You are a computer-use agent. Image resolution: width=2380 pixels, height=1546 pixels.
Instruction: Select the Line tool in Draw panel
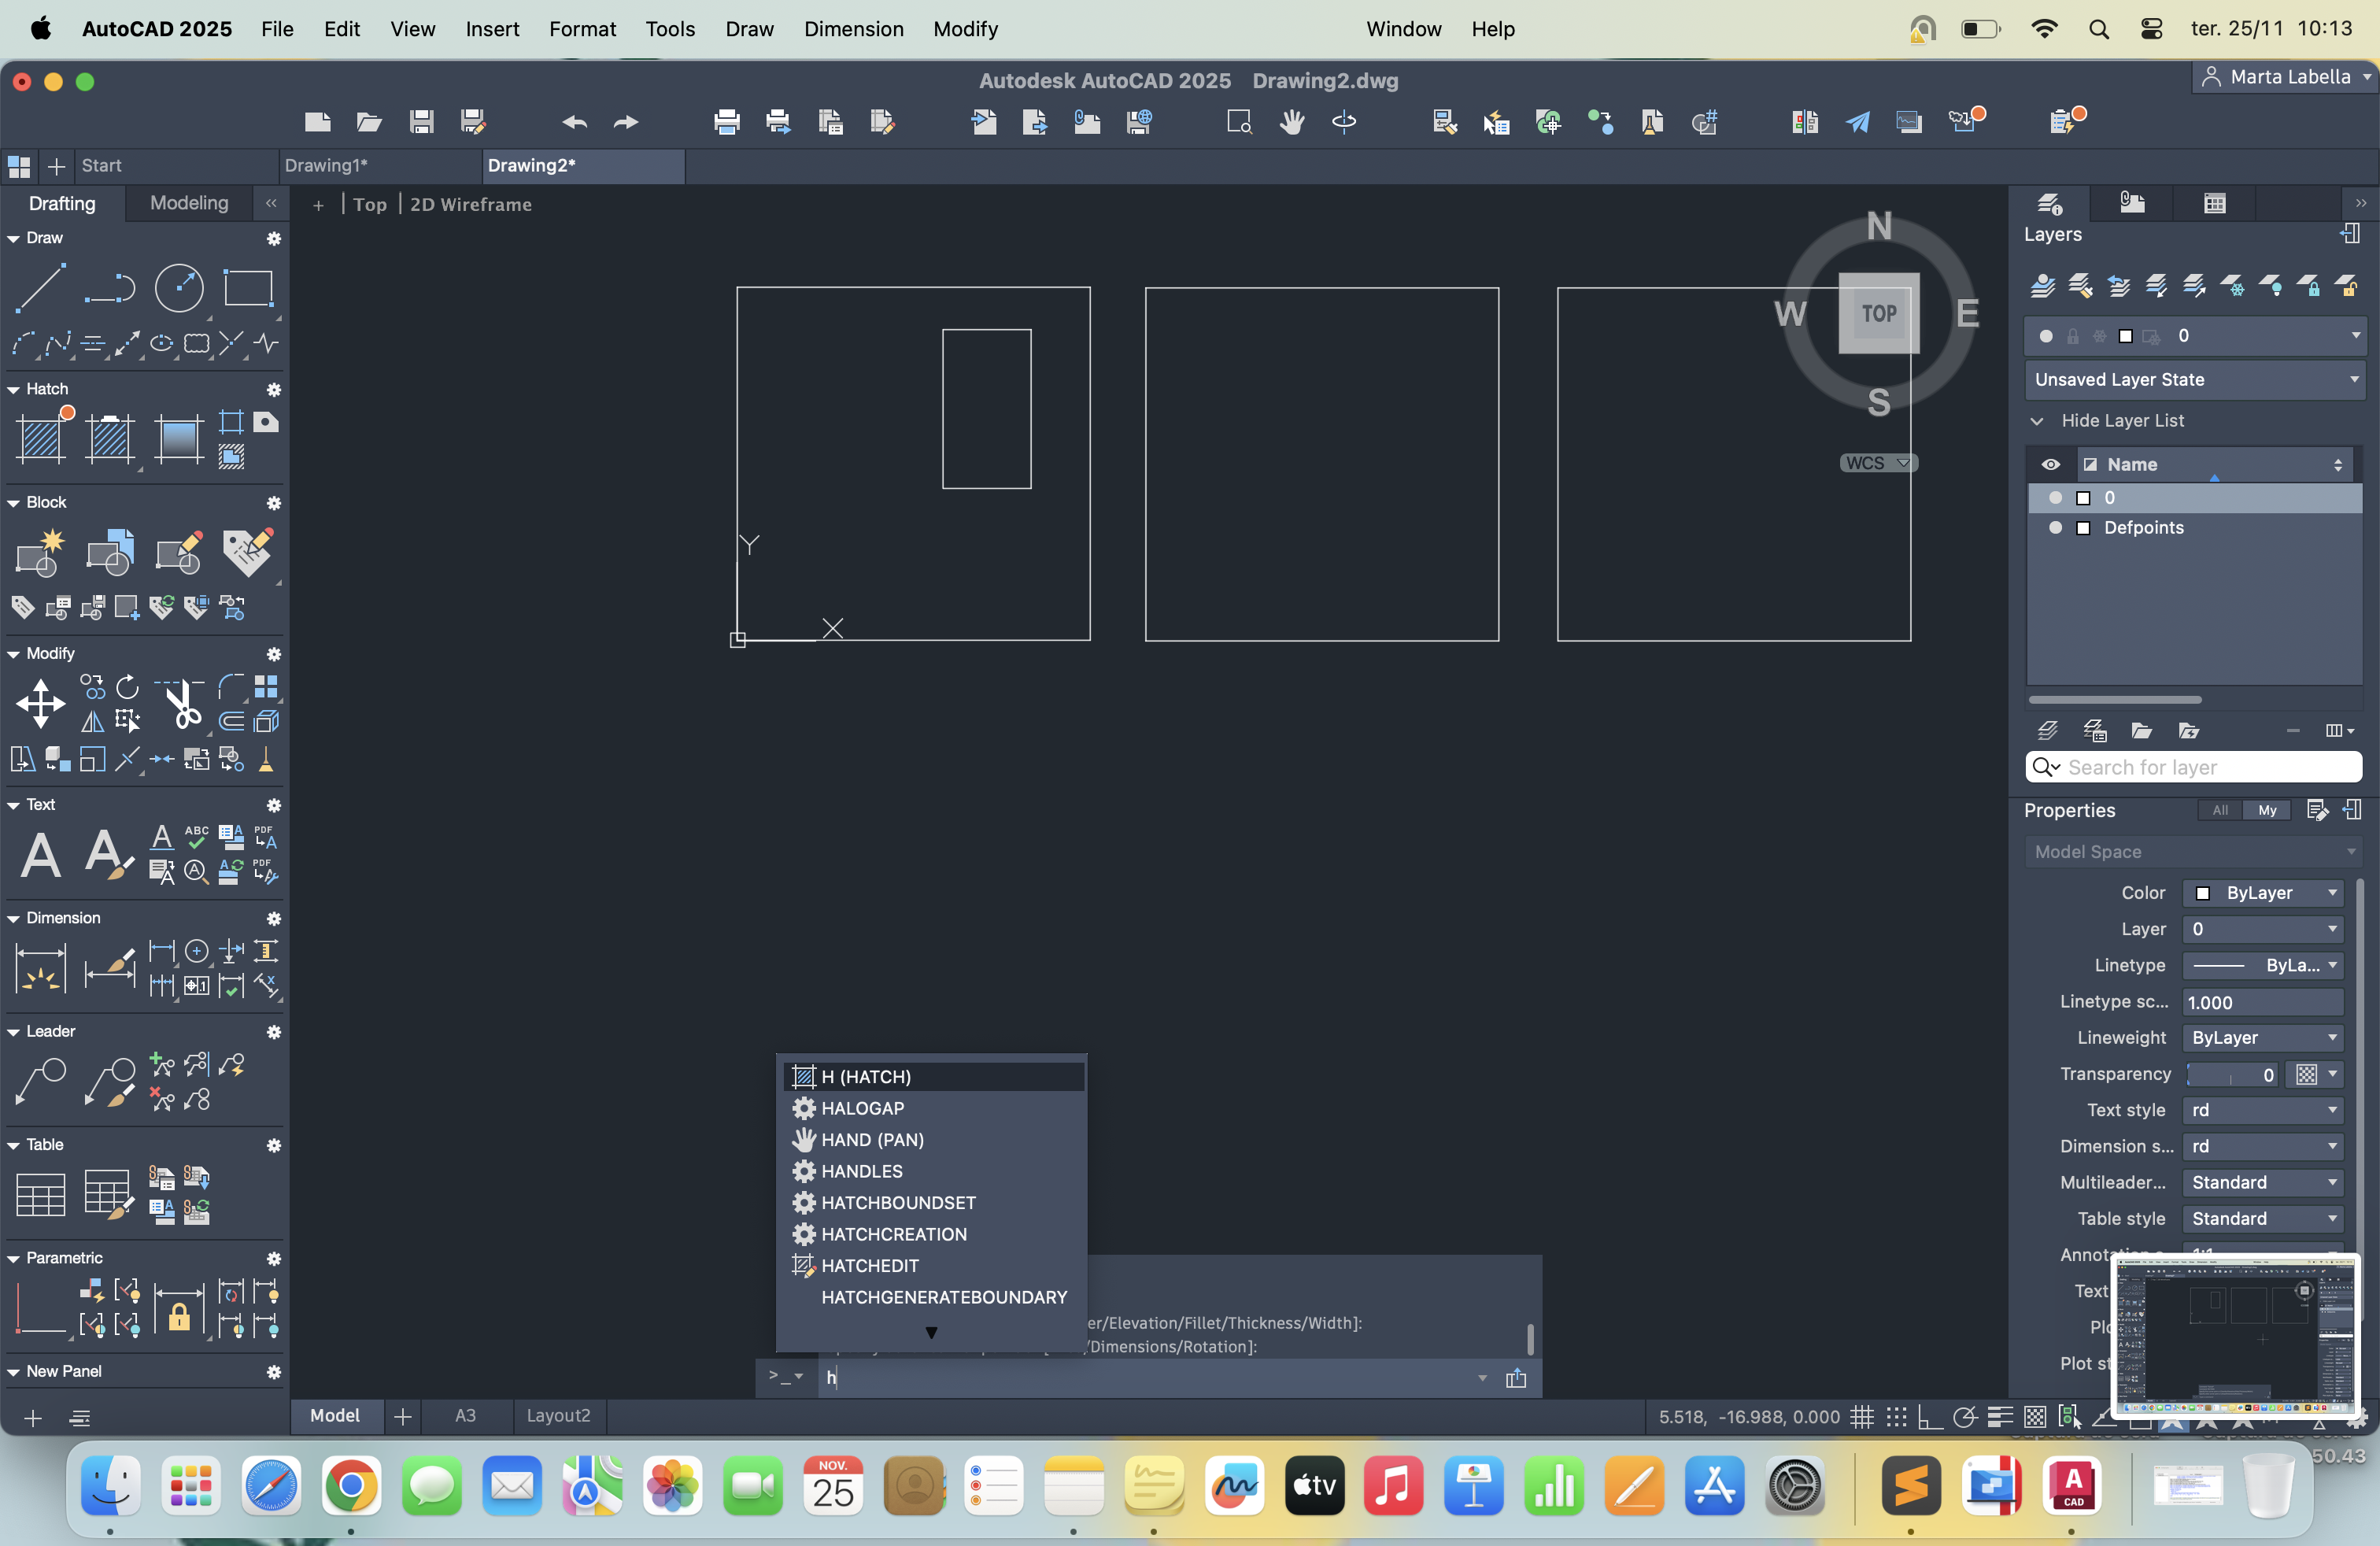(x=40, y=289)
